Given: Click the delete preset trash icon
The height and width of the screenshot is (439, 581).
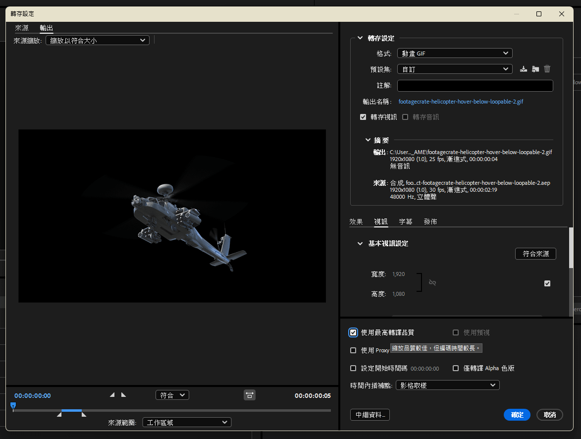Looking at the screenshot, I should tap(547, 69).
